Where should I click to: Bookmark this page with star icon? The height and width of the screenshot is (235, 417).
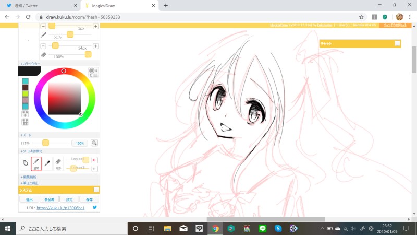coord(361,17)
